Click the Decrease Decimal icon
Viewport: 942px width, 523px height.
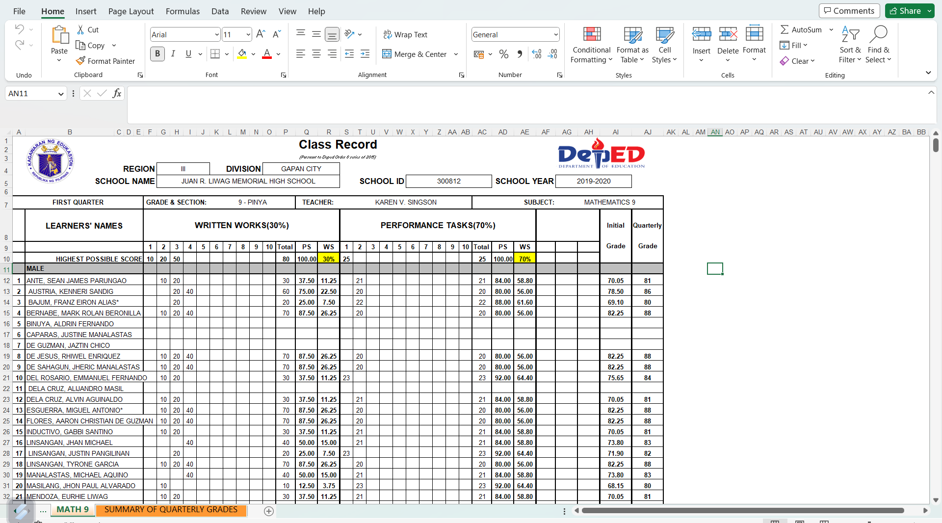[553, 54]
